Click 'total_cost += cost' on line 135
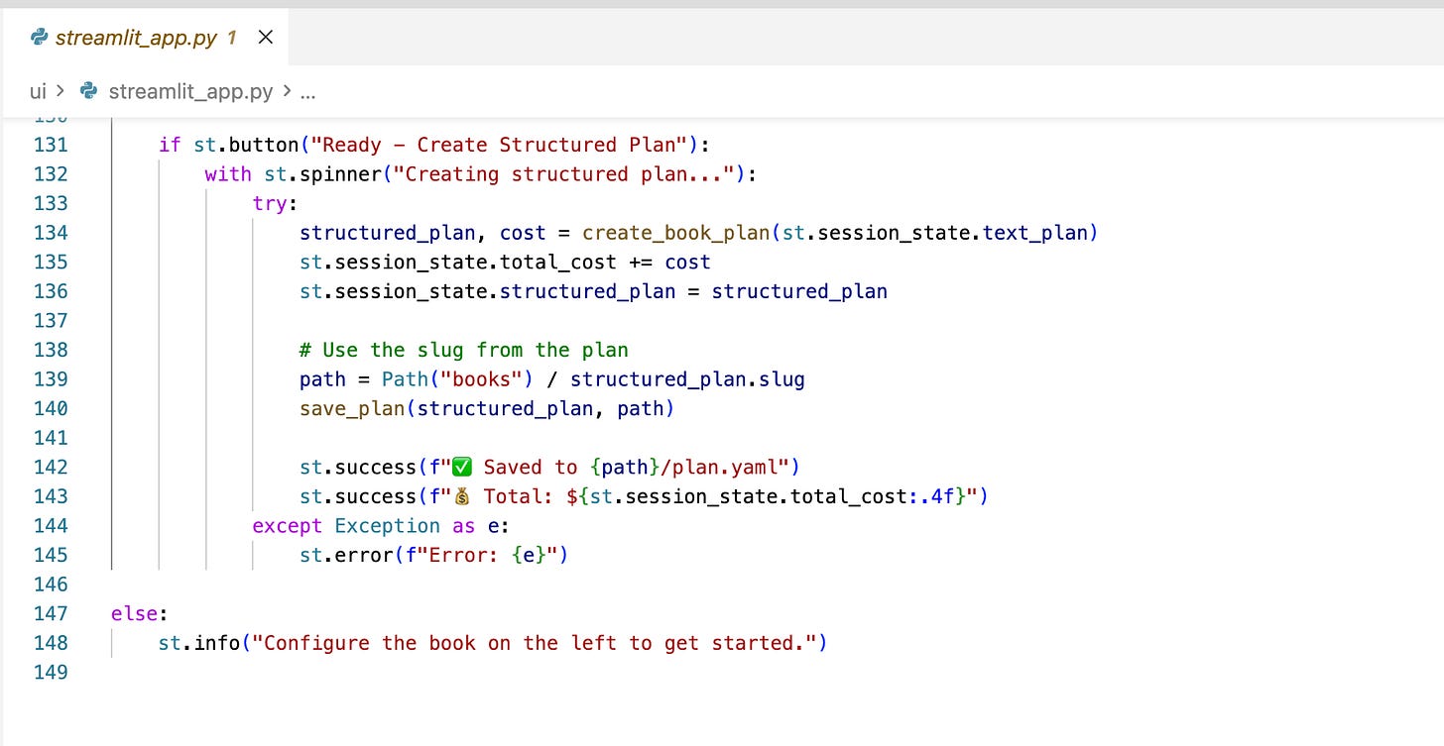 605,263
